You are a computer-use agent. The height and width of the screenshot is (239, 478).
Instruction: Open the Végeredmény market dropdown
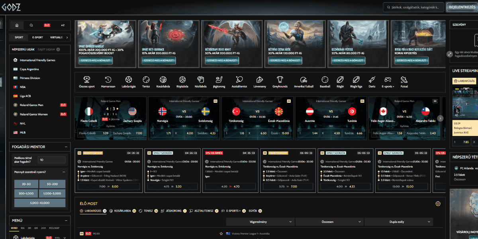[261, 222]
